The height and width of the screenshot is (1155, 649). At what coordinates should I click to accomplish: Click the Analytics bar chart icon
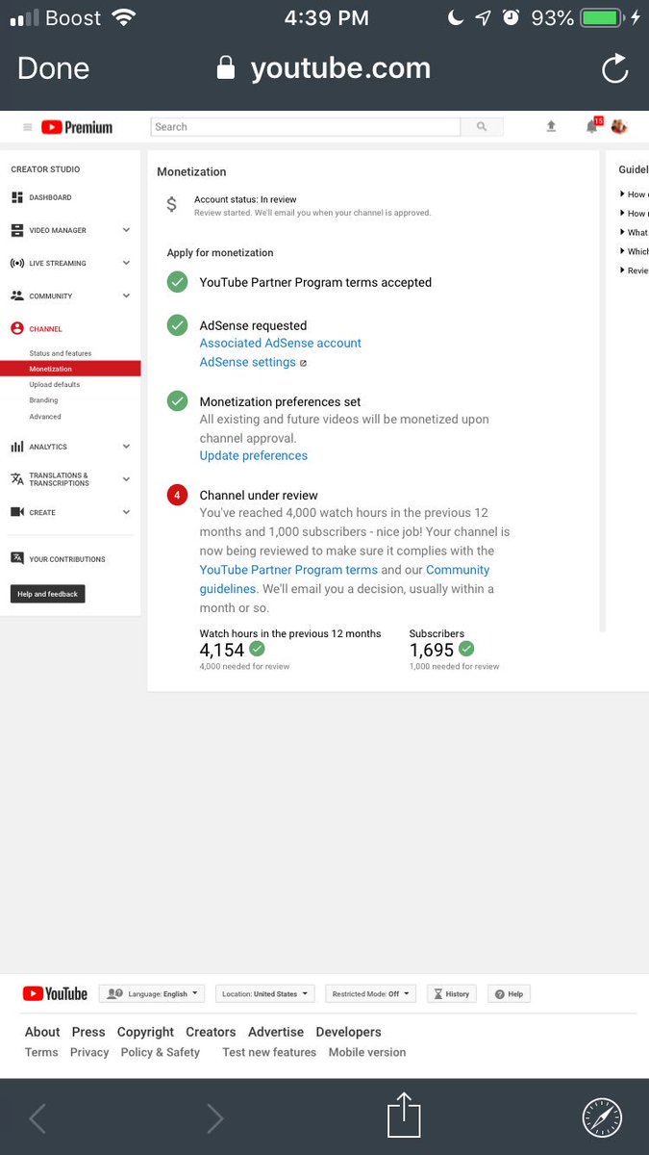17,447
